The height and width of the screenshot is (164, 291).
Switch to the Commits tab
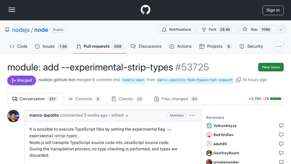click(x=84, y=99)
